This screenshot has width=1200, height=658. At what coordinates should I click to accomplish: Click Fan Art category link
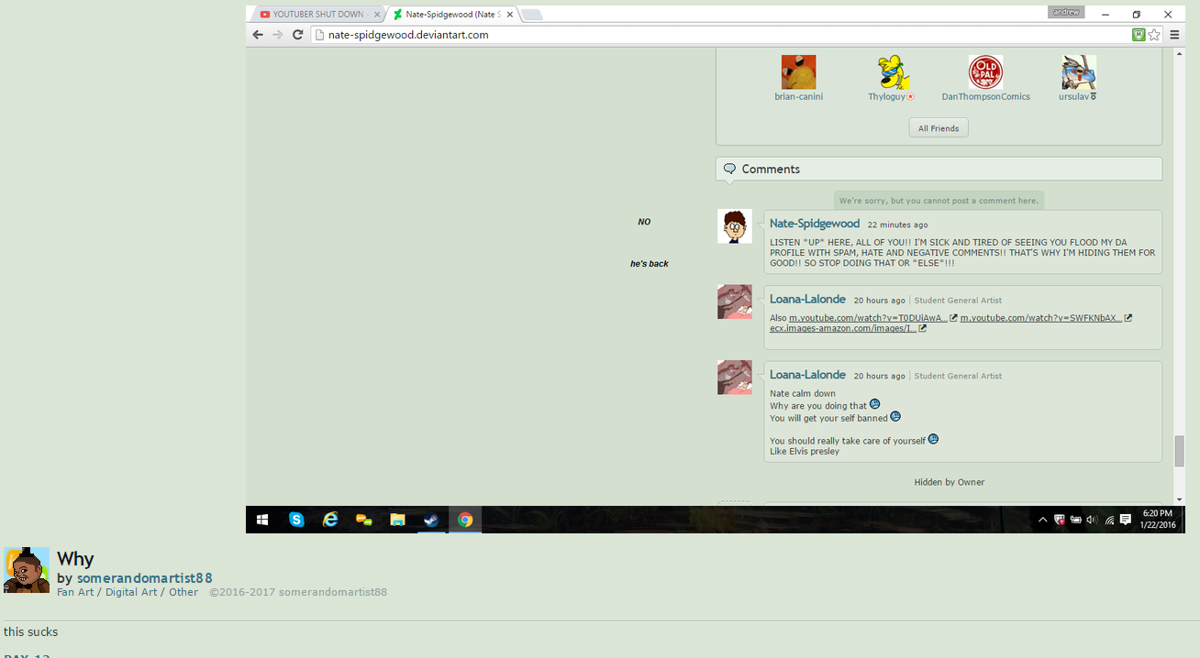[x=75, y=592]
